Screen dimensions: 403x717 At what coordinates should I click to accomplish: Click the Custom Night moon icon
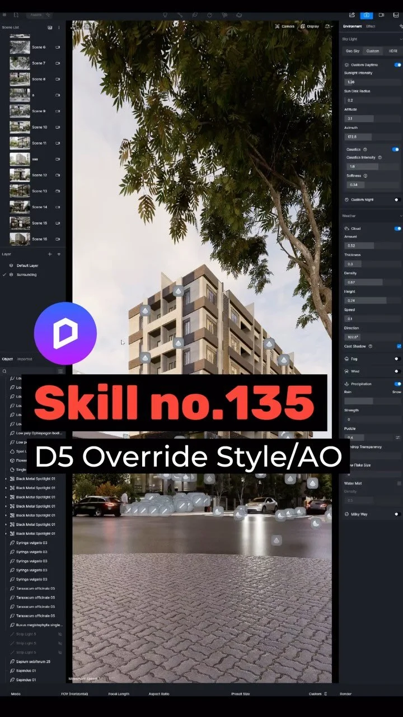click(347, 199)
